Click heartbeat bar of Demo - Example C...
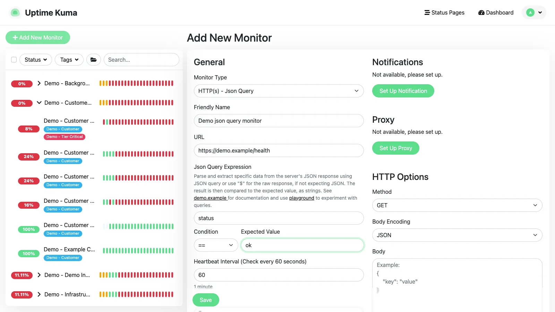555x312 pixels. coord(138,251)
